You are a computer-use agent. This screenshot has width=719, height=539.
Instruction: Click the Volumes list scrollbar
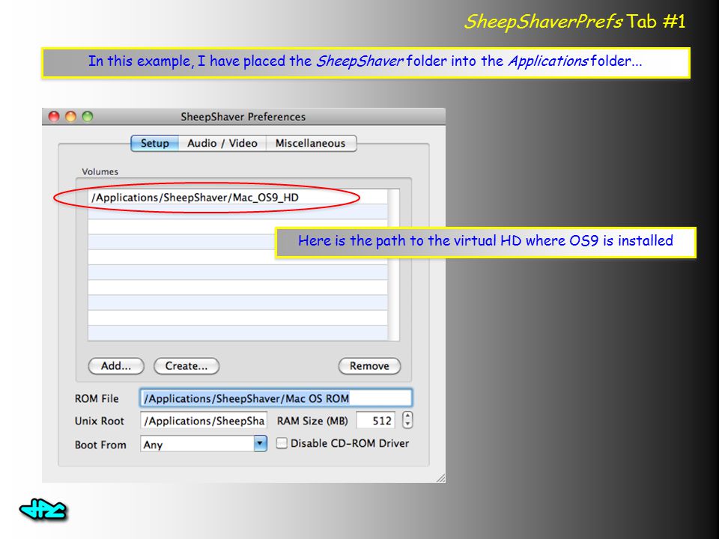coord(393,265)
